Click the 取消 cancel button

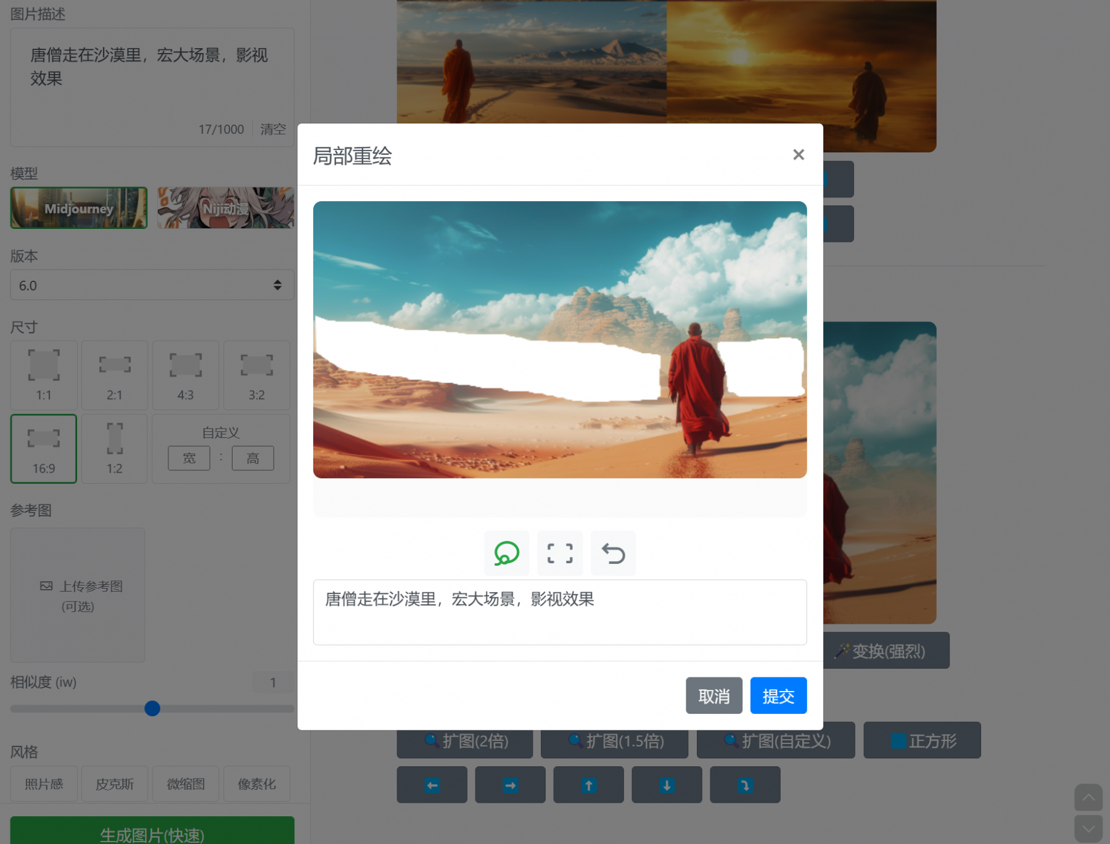click(714, 696)
